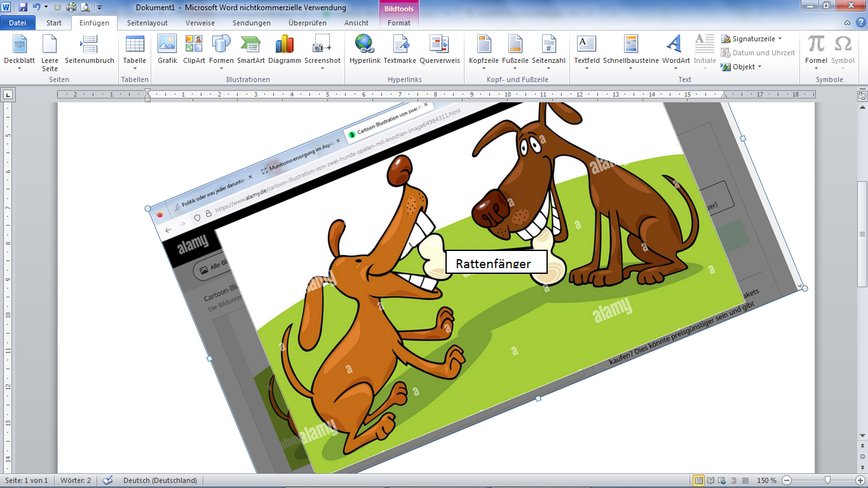This screenshot has width=868, height=488.
Task: Open the Tabelle dropdown menu
Action: [x=135, y=69]
